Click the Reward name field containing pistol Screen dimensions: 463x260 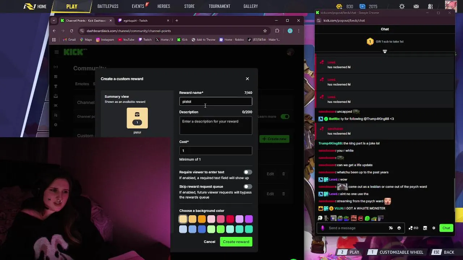[216, 101]
